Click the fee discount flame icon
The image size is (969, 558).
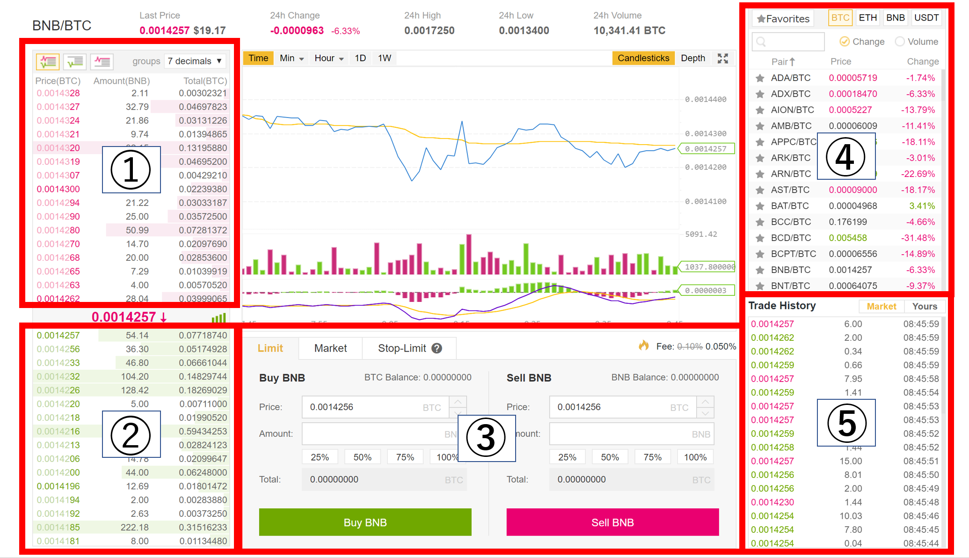coord(644,346)
